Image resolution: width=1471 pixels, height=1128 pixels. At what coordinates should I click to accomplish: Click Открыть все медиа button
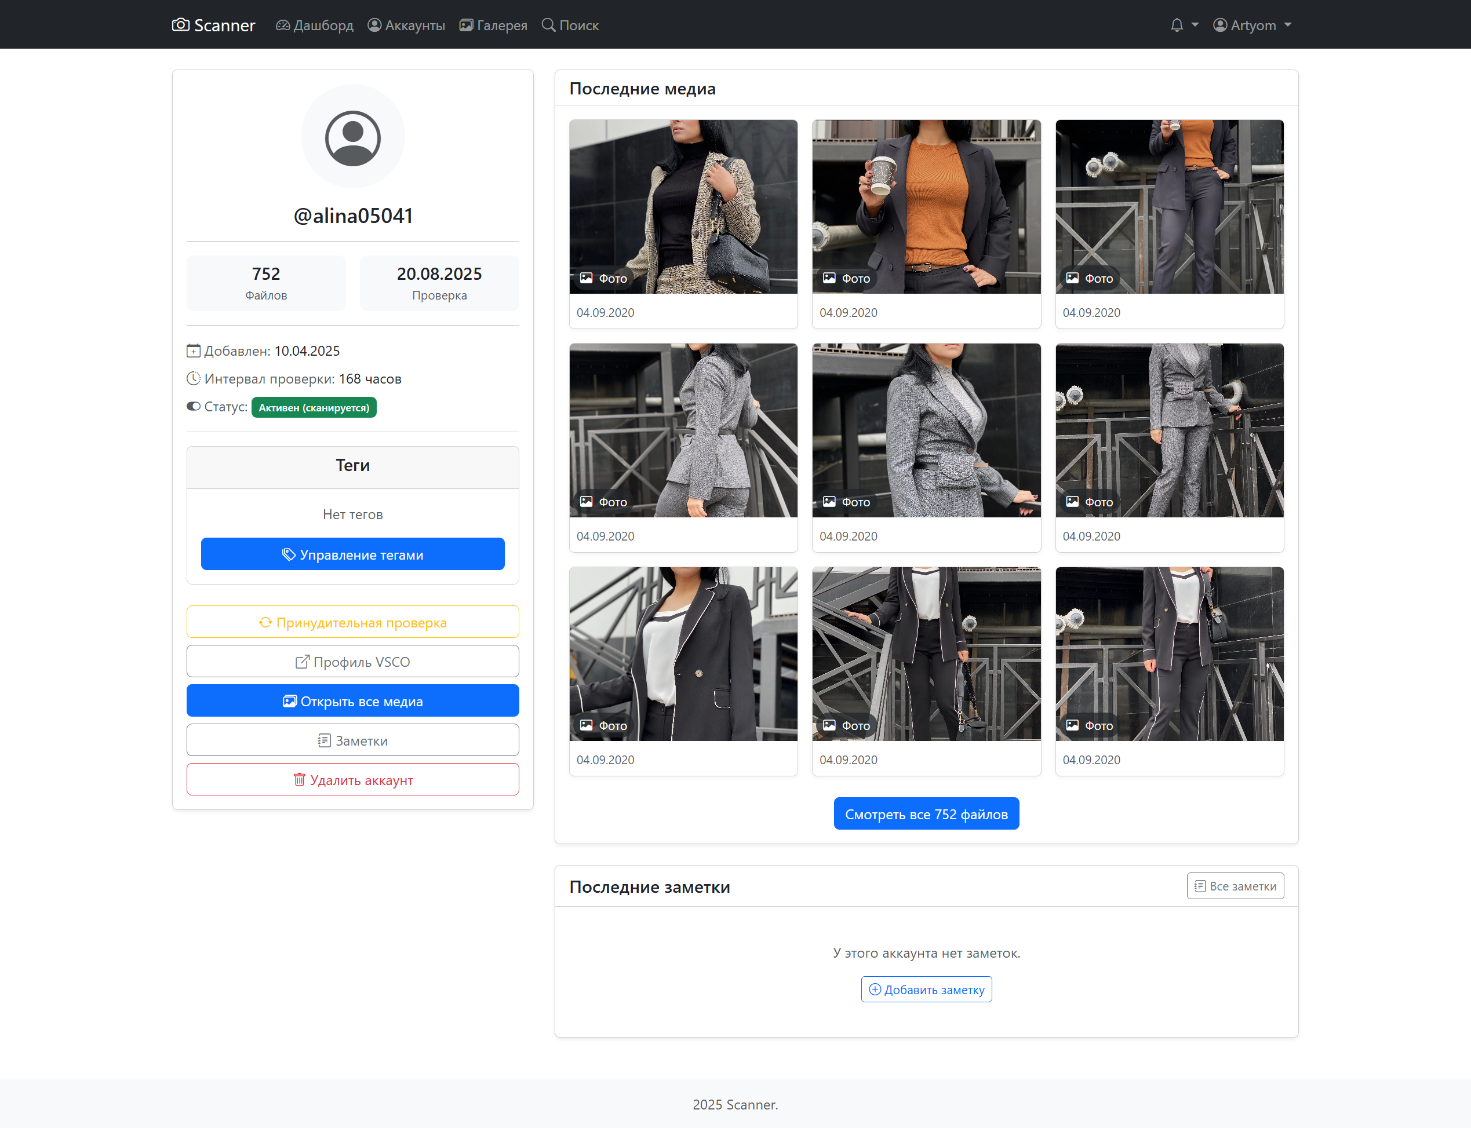coord(352,701)
